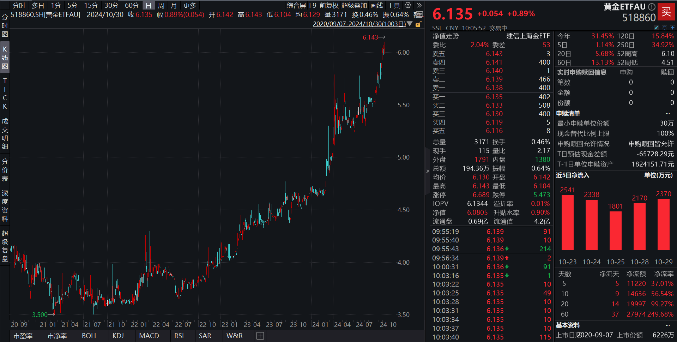Activate 画线 drawing tool
Viewport: 677px width, 342px height.
click(x=377, y=5)
